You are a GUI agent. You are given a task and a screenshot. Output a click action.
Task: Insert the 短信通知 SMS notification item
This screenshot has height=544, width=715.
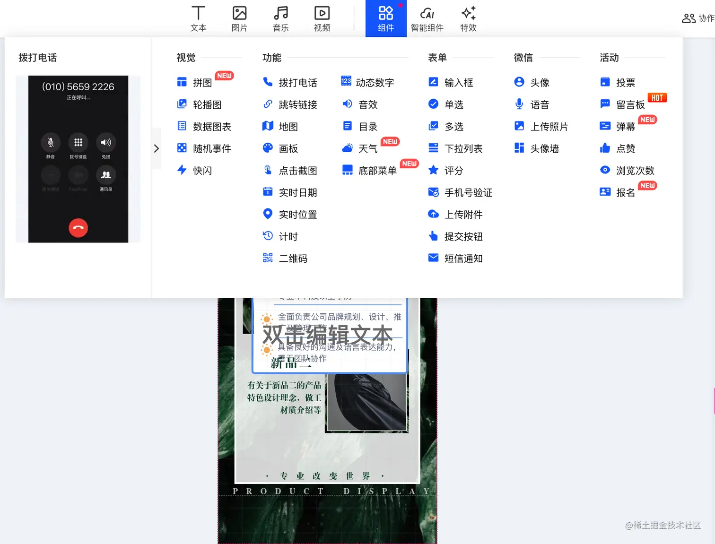point(455,258)
